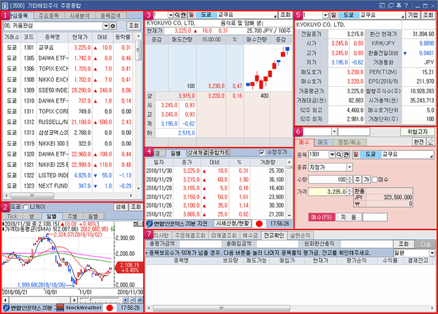Open the stock code dropdown in info panel
The image size is (438, 314).
325,15
